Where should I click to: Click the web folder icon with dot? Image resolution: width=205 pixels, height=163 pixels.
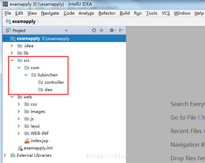click(20, 97)
